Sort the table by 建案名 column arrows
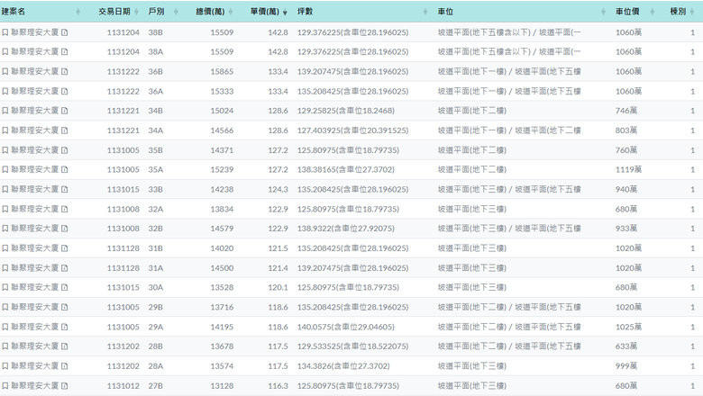The width and height of the screenshot is (703, 396). point(78,12)
